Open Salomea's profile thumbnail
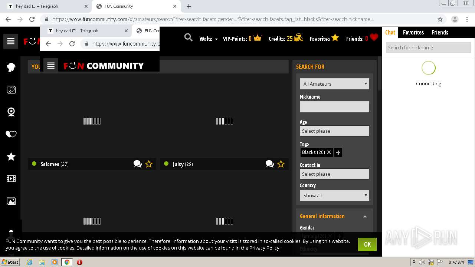Image resolution: width=475 pixels, height=267 pixels. 92,121
